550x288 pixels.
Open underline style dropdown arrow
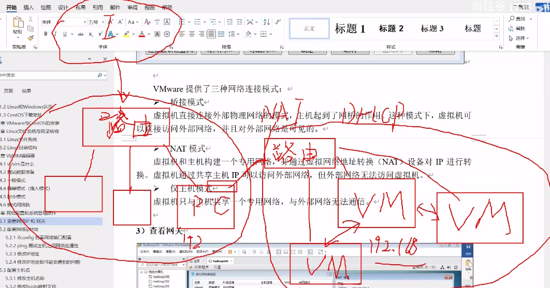72,34
